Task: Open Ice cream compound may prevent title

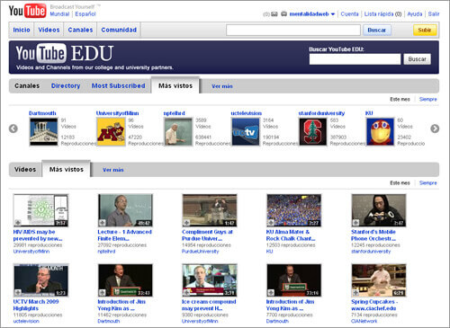Action: (209, 305)
